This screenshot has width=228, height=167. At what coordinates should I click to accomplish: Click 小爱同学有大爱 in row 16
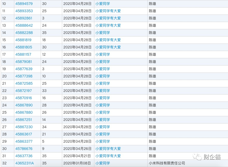pos(108,47)
